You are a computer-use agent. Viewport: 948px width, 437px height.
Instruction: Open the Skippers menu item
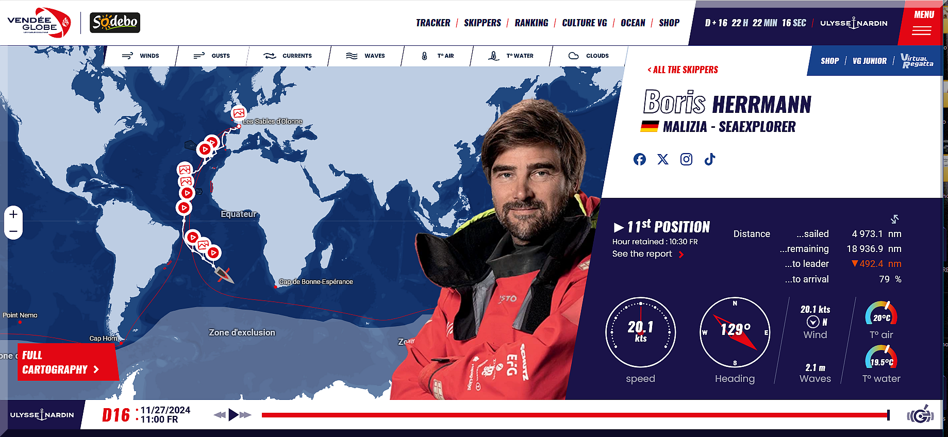(x=482, y=23)
